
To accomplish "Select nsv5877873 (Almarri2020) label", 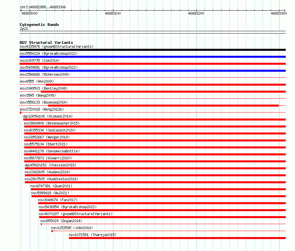I will [48, 158].
